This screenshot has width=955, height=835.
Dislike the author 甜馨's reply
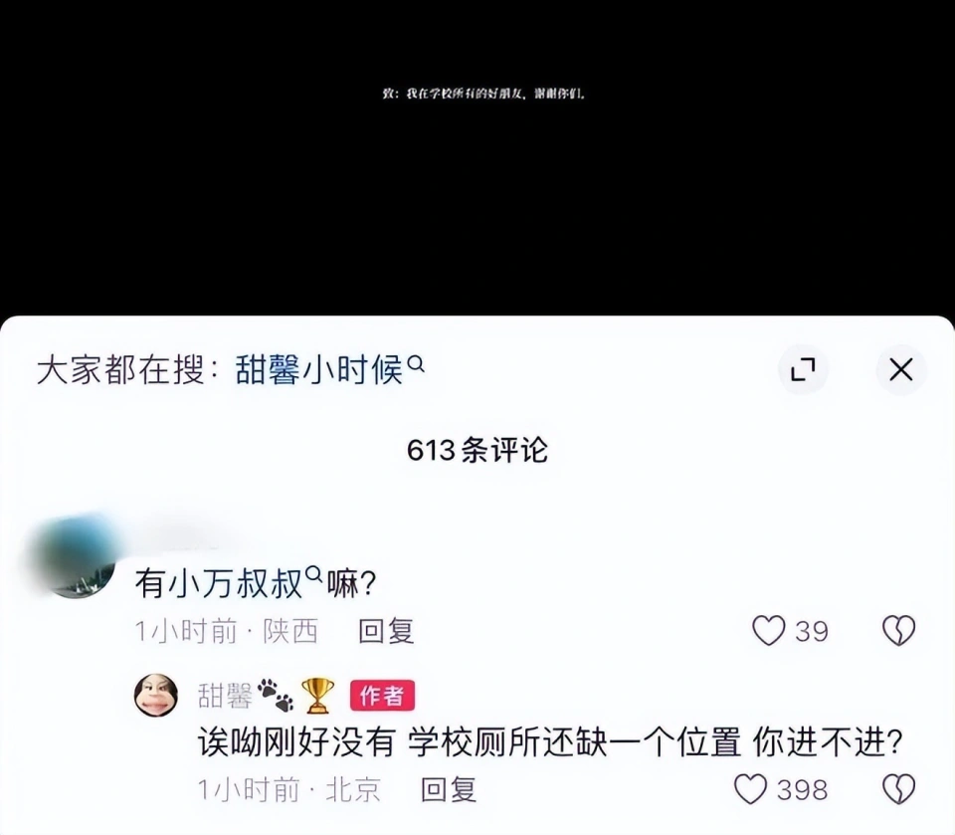pos(899,789)
